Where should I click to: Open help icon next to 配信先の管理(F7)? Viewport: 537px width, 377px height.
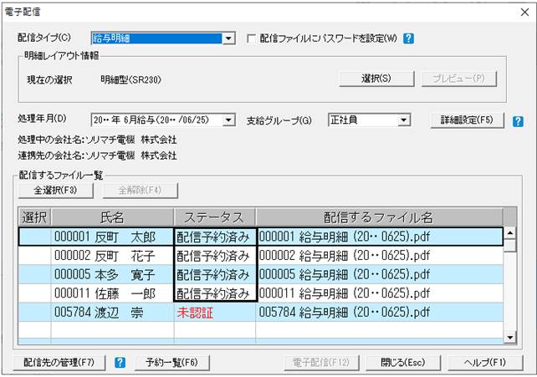pos(120,362)
